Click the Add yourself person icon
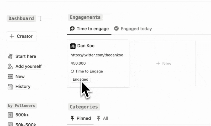 tap(10, 66)
